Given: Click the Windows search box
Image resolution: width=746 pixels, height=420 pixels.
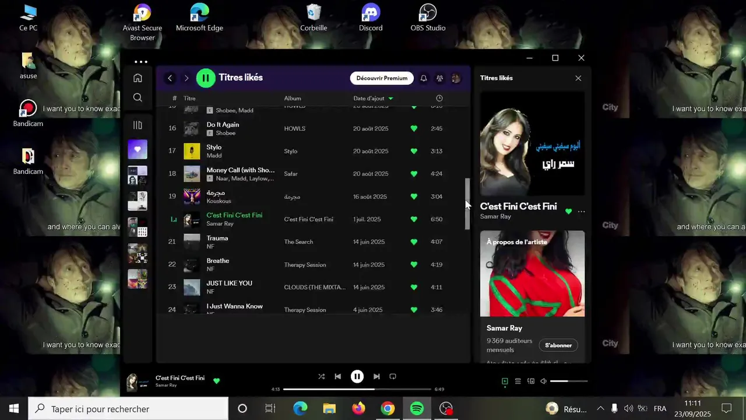Looking at the screenshot, I should [128, 409].
